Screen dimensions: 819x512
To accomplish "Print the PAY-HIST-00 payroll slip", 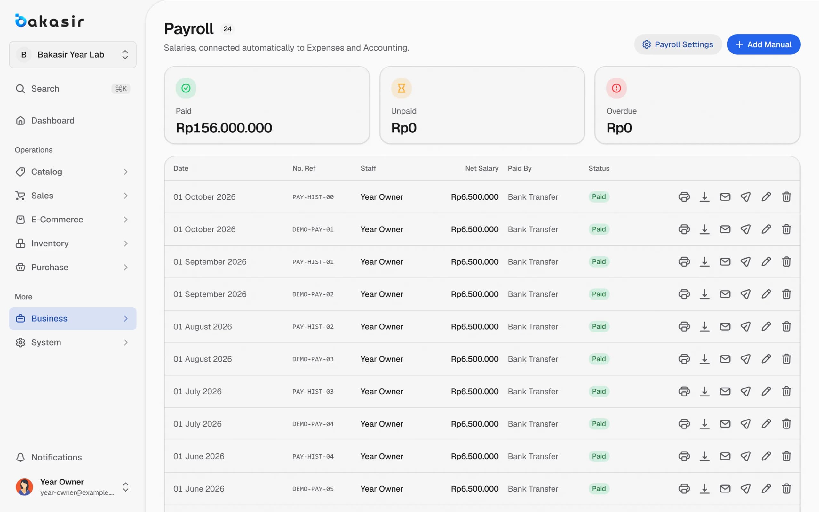I will click(684, 197).
